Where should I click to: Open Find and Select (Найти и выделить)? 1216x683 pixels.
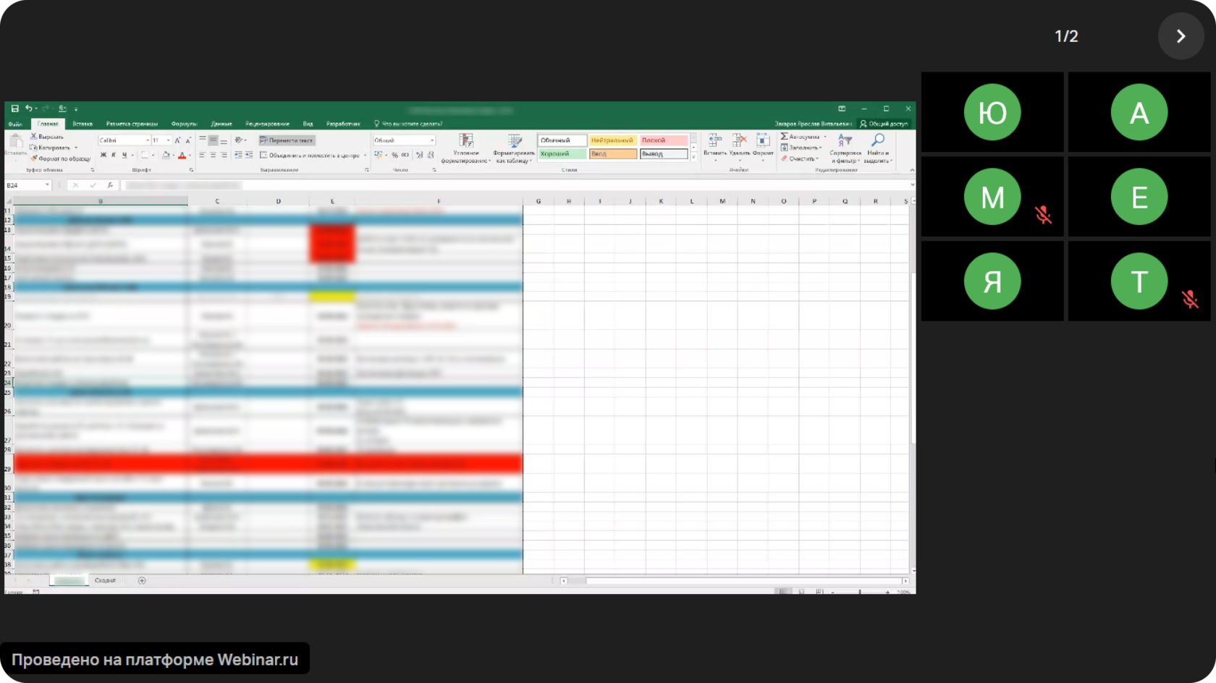click(x=878, y=147)
